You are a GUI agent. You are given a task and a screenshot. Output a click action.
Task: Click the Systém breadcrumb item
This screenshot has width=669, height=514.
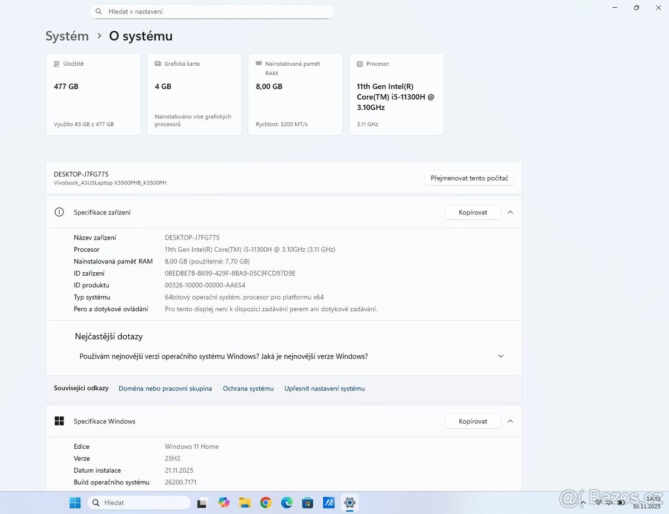coord(67,36)
